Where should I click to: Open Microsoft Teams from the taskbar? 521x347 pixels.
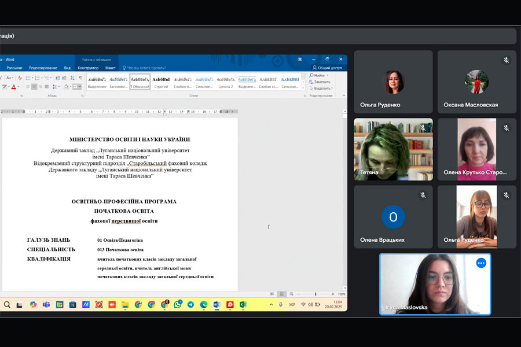pyautogui.click(x=46, y=304)
